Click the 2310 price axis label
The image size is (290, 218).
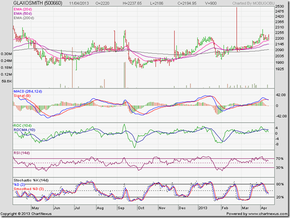tap(280, 27)
